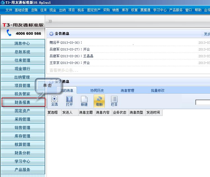
Task: Select 财务报表 in the sidebar
Action: pyautogui.click(x=23, y=102)
